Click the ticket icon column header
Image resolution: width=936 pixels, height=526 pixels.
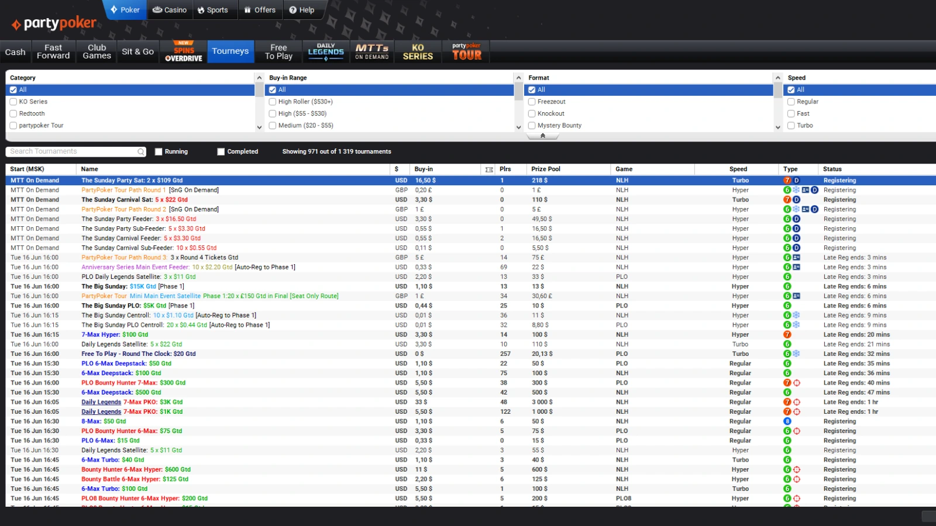[x=489, y=169]
